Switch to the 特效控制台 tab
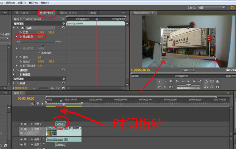 pos(46,13)
